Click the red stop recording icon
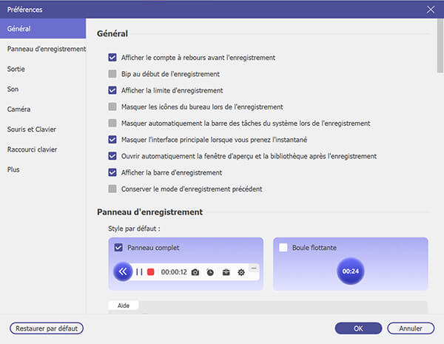The image size is (444, 344). tap(150, 272)
